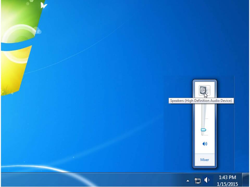
Task: Open the Mixer link
Action: click(x=205, y=160)
